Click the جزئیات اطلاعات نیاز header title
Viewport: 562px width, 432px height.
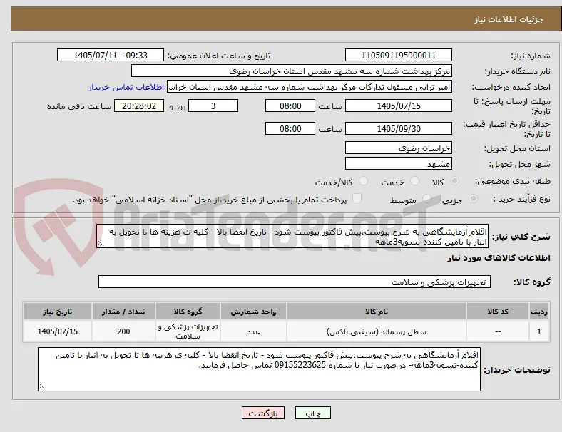(x=509, y=19)
